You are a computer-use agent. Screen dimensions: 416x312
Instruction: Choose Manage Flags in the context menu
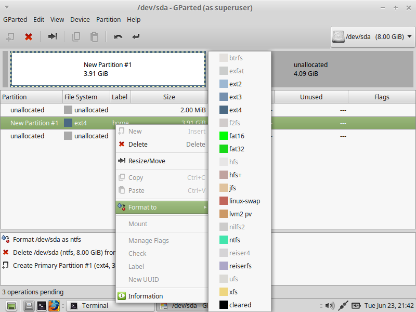click(x=162, y=240)
